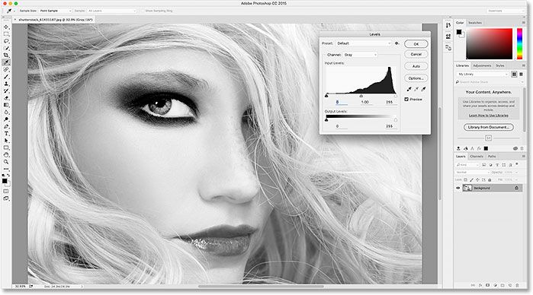Select the Pen tool

pyautogui.click(x=6, y=126)
